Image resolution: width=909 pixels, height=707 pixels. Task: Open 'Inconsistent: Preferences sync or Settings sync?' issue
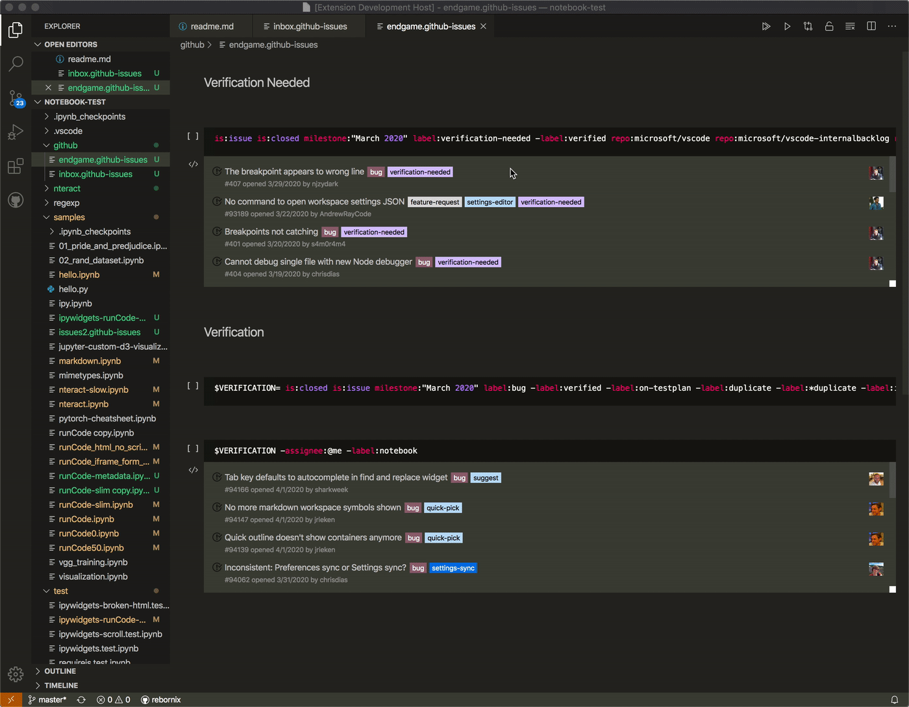point(316,567)
